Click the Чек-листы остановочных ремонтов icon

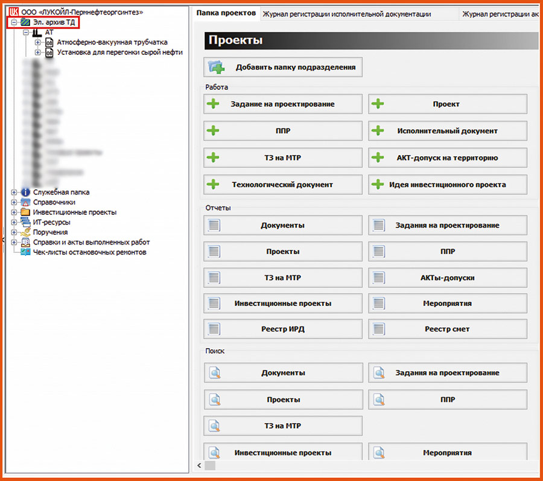tap(25, 252)
